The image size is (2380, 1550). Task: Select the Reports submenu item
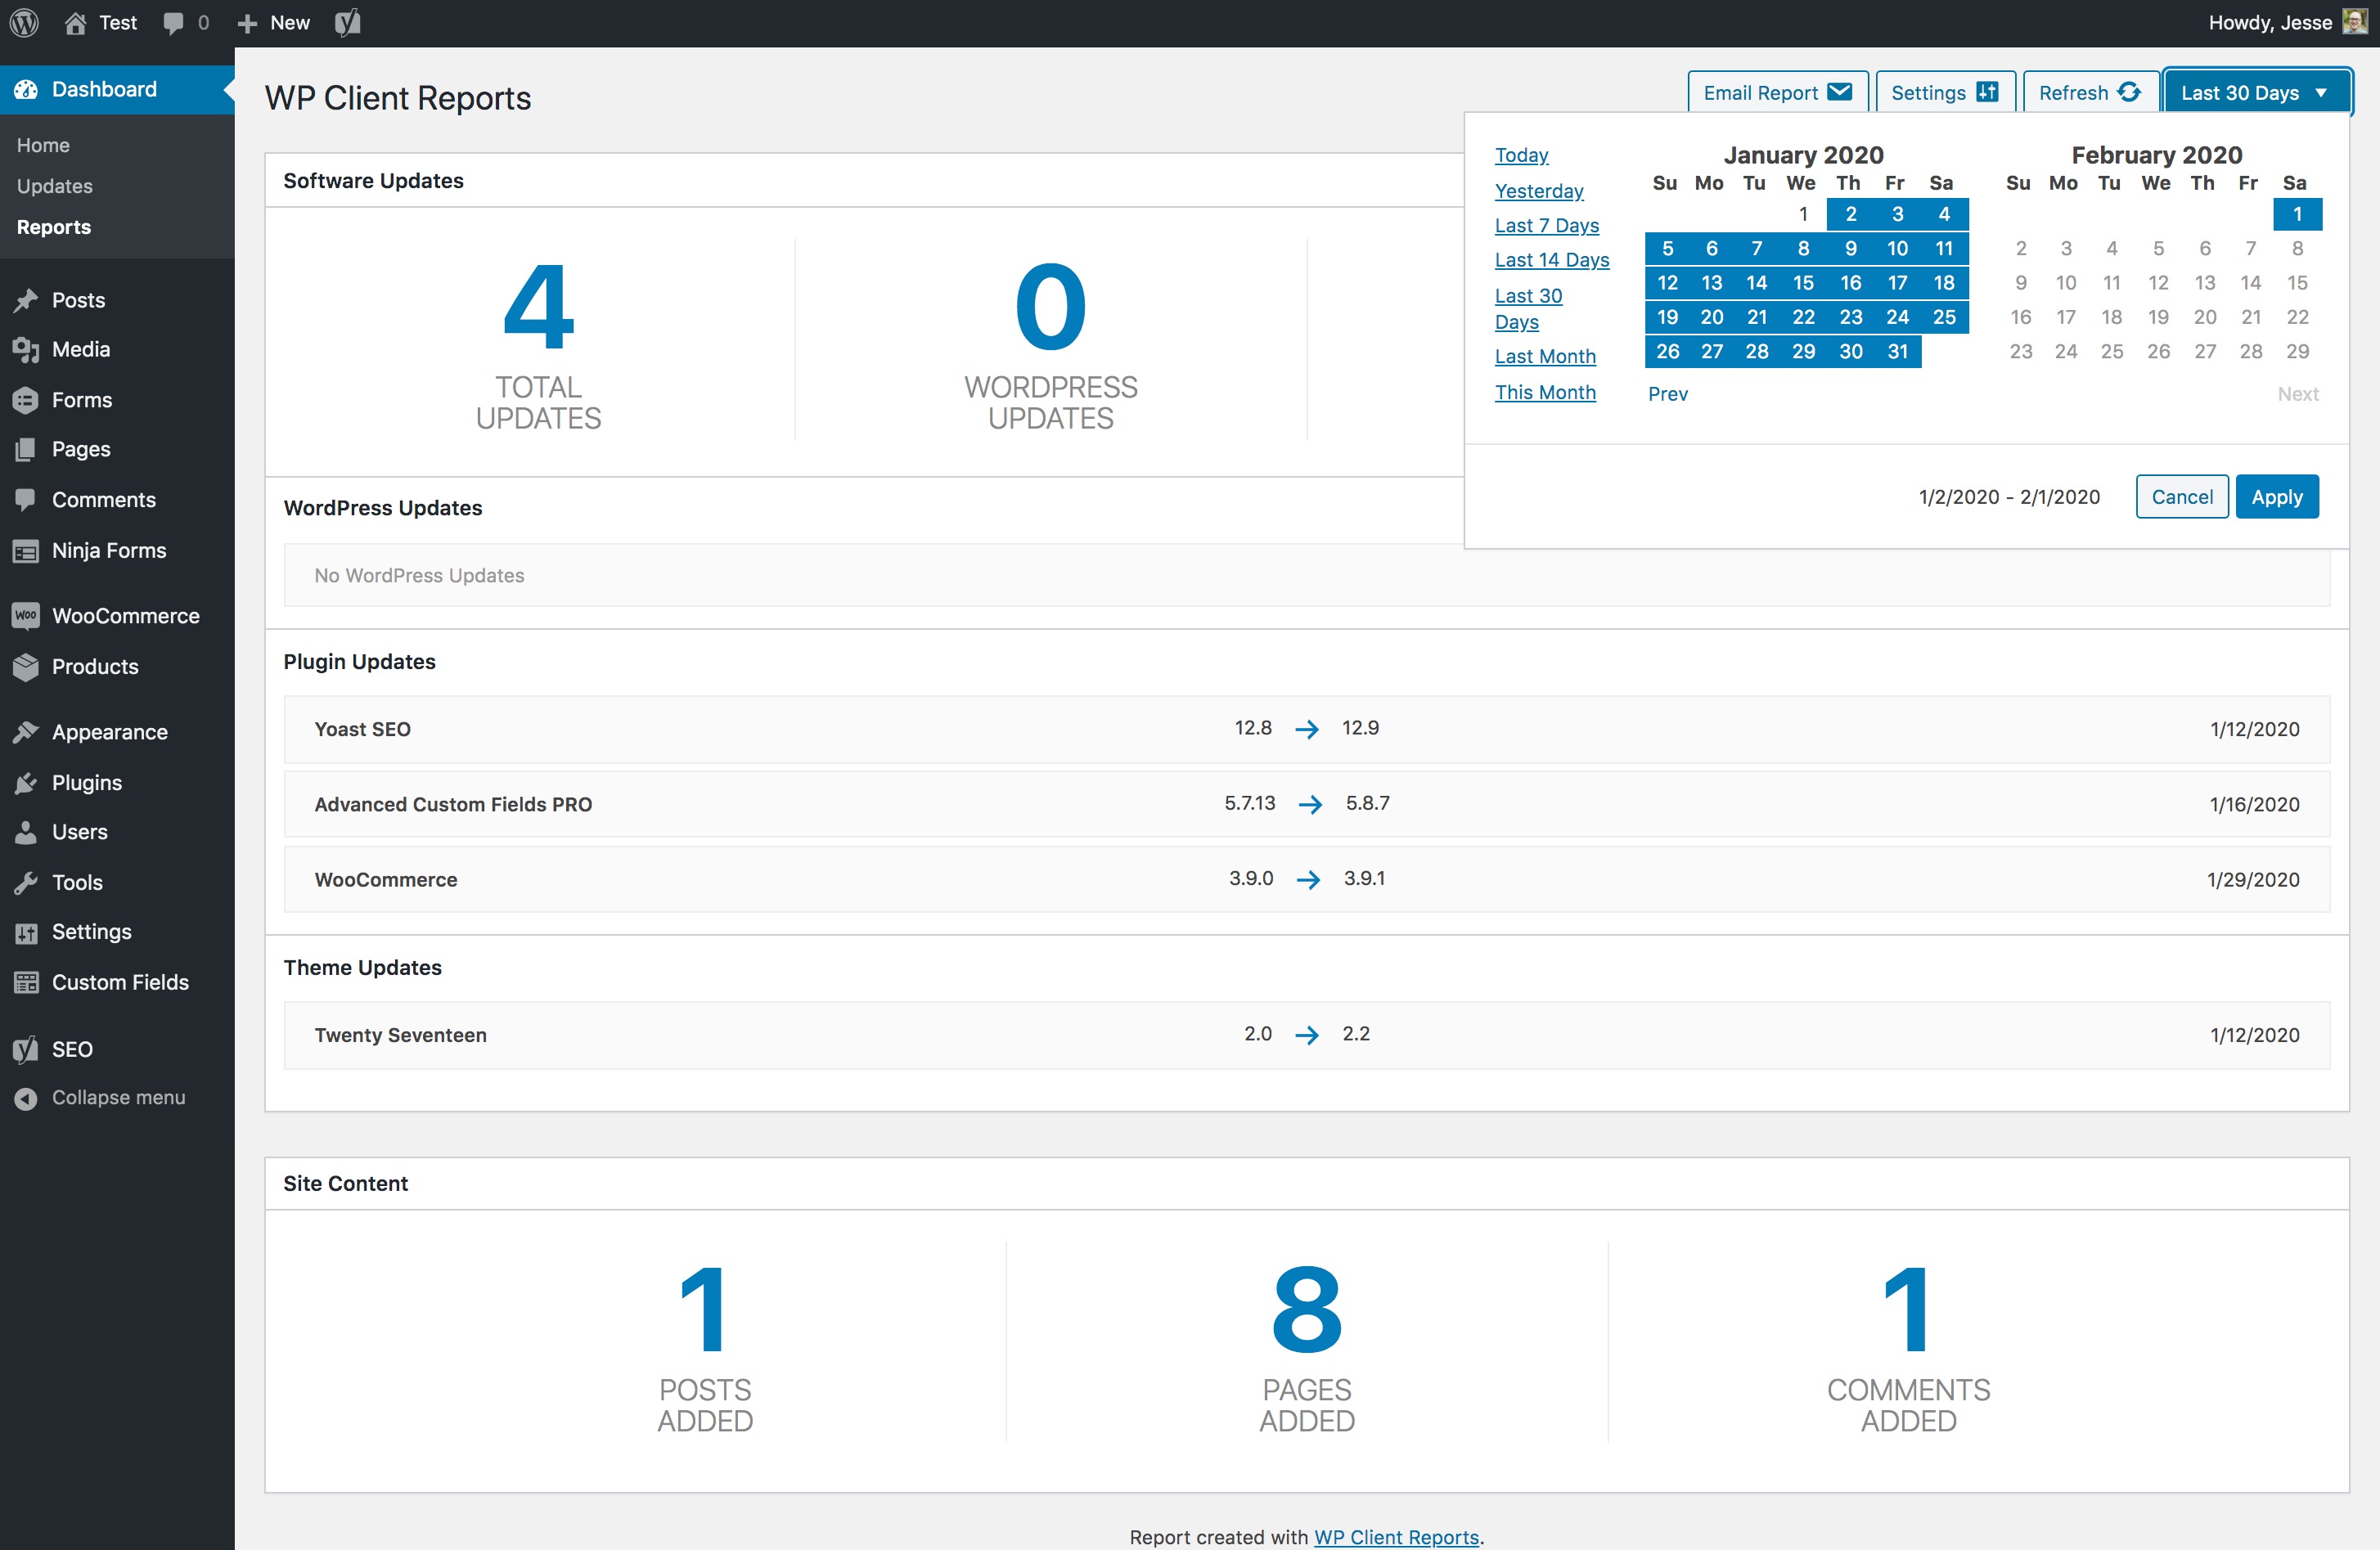54,227
